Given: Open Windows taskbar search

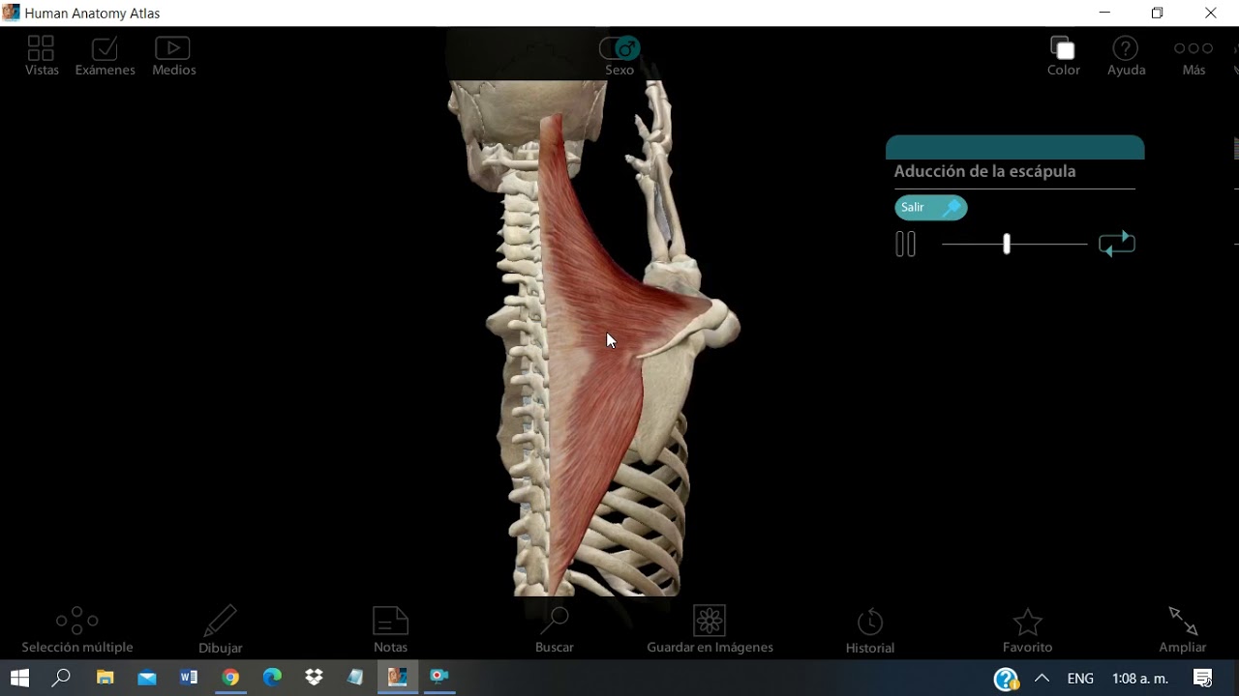Looking at the screenshot, I should tap(61, 678).
